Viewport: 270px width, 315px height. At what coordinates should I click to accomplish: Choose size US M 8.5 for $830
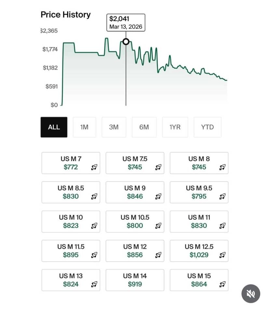click(x=71, y=192)
